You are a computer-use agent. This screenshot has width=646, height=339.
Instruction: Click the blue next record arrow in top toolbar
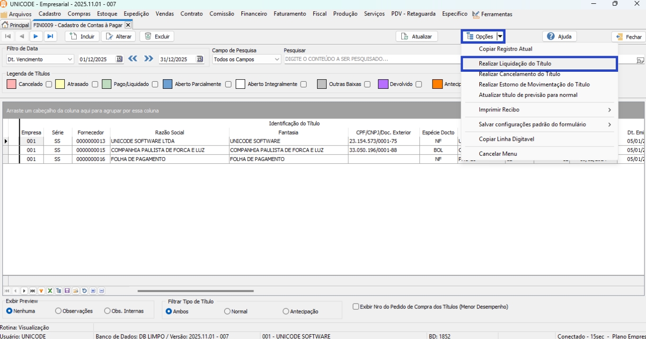(35, 36)
